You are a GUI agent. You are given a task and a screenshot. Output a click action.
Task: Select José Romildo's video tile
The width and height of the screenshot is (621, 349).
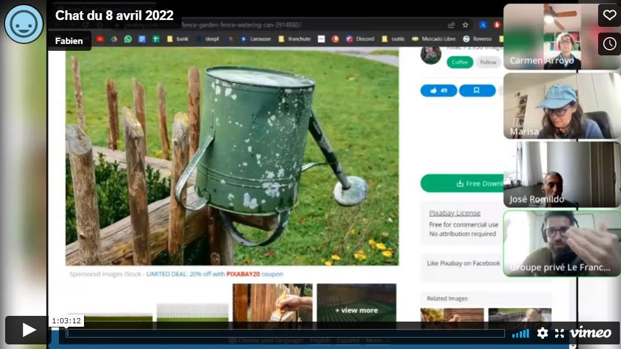(x=562, y=175)
